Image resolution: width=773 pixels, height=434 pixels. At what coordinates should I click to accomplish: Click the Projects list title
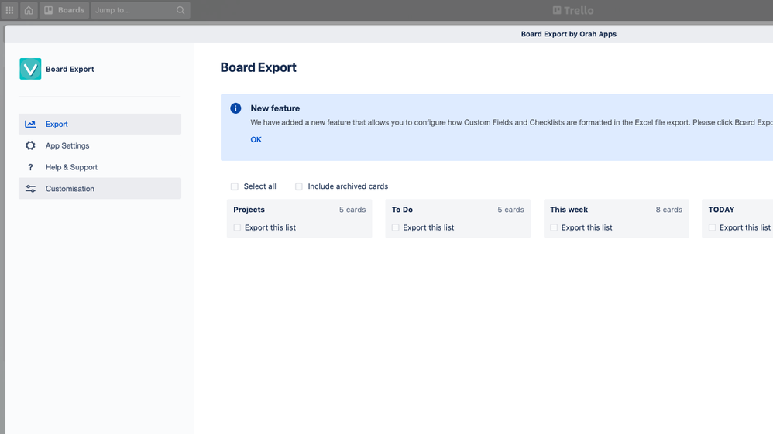(x=249, y=210)
